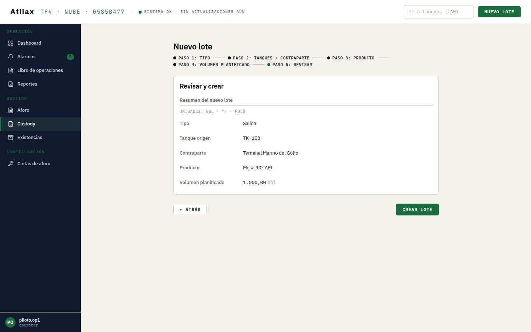The height and width of the screenshot is (332, 531).
Task: Click the Paso 5: Revisar step
Action: 290,65
